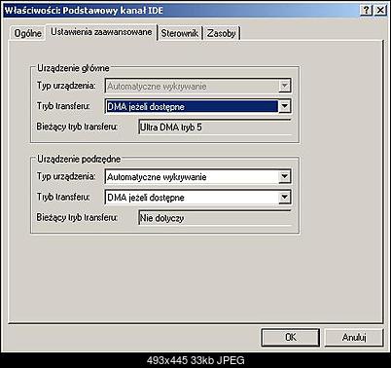Viewport: 391px width, 368px height.
Task: Cancel with the Anuluj button
Action: pos(354,337)
